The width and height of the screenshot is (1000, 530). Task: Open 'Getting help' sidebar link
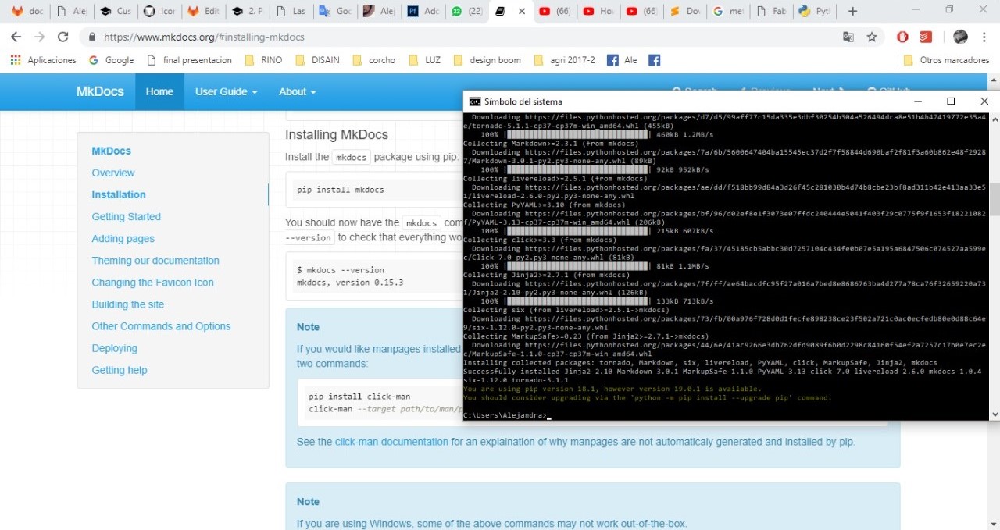(120, 369)
